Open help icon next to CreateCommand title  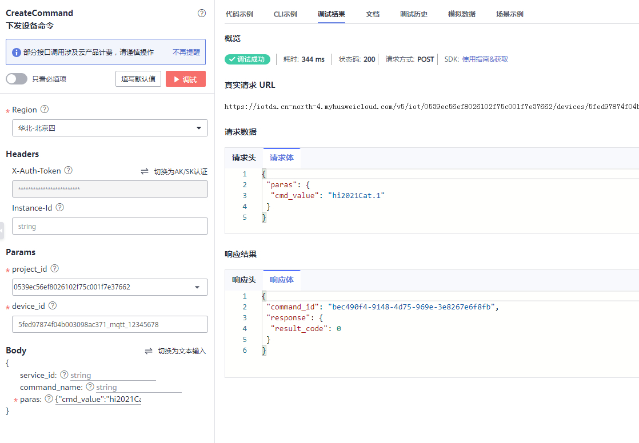point(202,13)
